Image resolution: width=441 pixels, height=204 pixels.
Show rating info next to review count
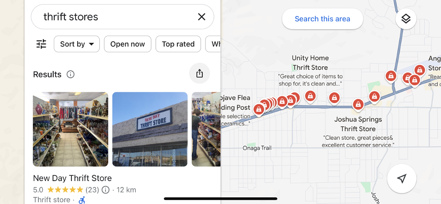tap(105, 189)
